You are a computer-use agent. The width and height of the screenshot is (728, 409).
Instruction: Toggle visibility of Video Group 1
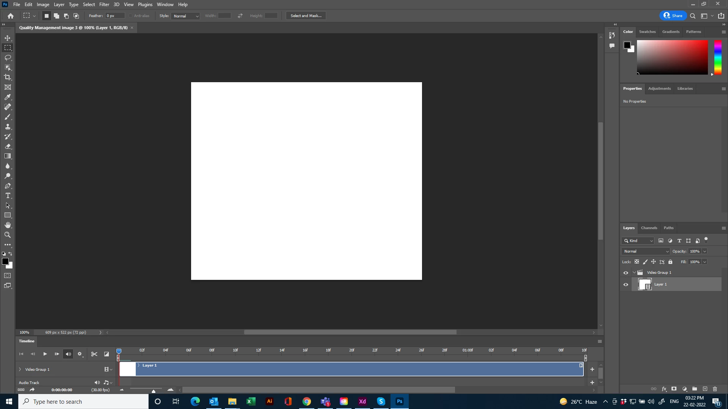tap(626, 273)
